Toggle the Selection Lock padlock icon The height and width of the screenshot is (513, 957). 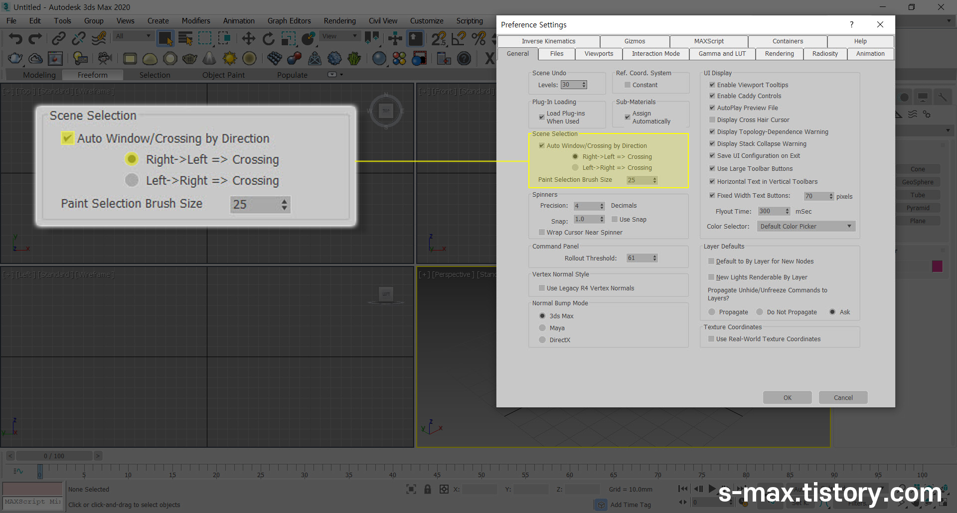(x=428, y=490)
